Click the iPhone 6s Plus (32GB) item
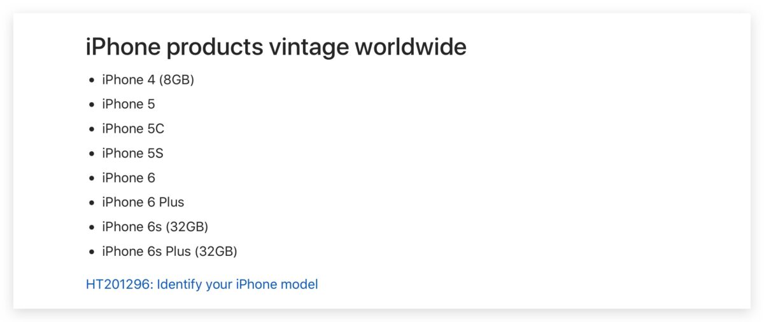 [x=169, y=252]
